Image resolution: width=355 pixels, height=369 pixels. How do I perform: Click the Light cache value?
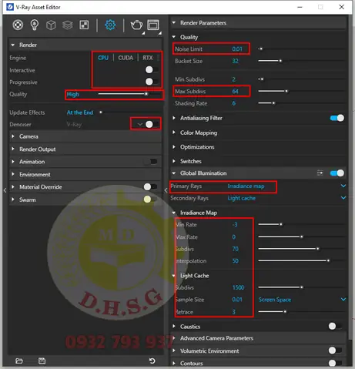coord(242,198)
